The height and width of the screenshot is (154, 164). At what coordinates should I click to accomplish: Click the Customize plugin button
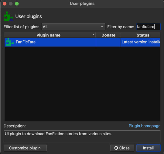(x=25, y=148)
